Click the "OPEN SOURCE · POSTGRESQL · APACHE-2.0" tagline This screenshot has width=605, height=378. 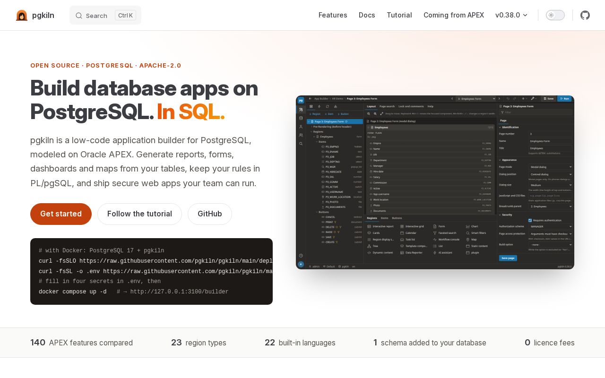(x=106, y=66)
